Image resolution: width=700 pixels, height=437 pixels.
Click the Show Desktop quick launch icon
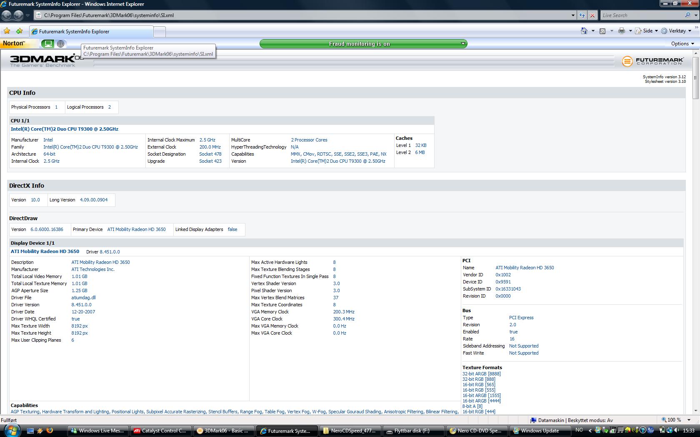[30, 431]
